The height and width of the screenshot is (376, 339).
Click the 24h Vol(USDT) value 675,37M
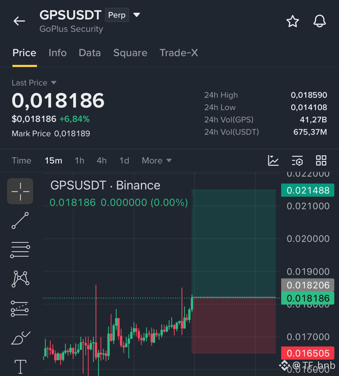tap(310, 132)
